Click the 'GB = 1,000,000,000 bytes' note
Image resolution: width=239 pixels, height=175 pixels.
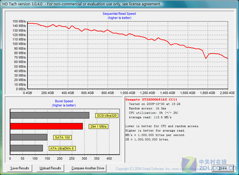tap(147, 140)
